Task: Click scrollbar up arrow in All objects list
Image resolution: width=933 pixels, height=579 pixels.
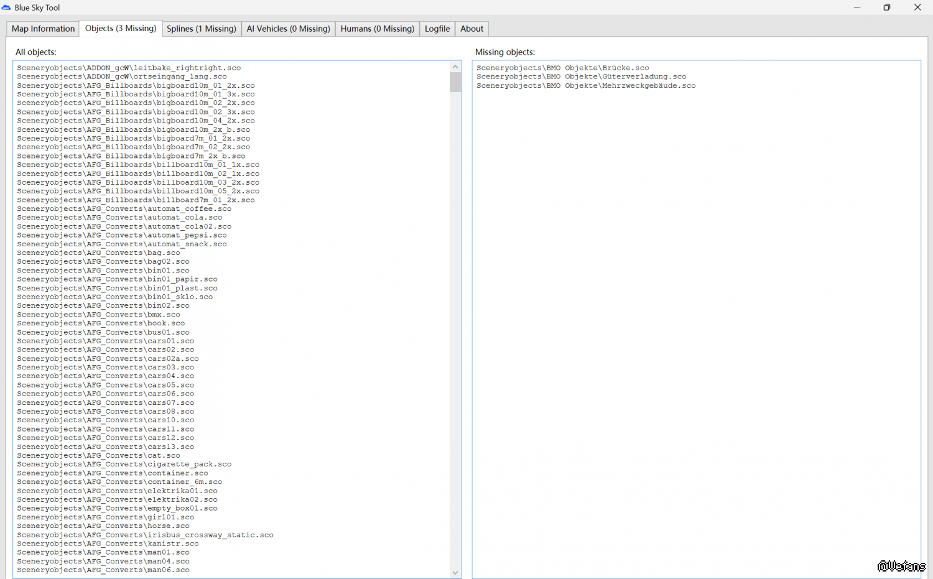Action: [x=455, y=67]
